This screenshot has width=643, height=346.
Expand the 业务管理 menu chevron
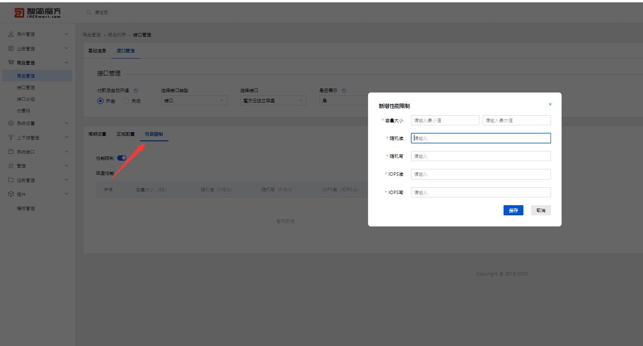pos(66,48)
